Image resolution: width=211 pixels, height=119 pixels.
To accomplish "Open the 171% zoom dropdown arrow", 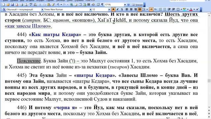I will (125, 5).
